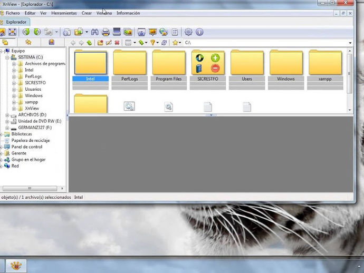Open the Crear menu
This screenshot has width=364, height=273.
coord(87,13)
